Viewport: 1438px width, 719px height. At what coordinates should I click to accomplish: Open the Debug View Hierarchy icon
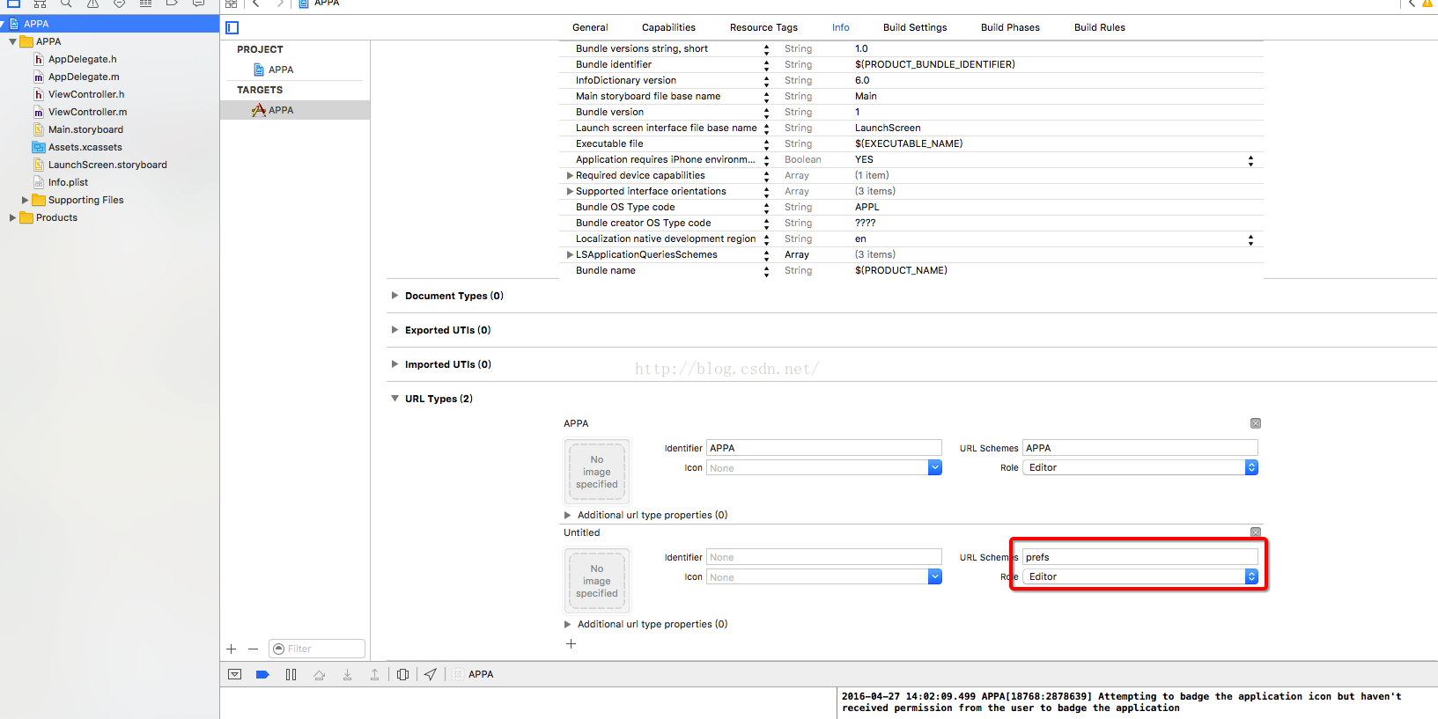pyautogui.click(x=402, y=674)
